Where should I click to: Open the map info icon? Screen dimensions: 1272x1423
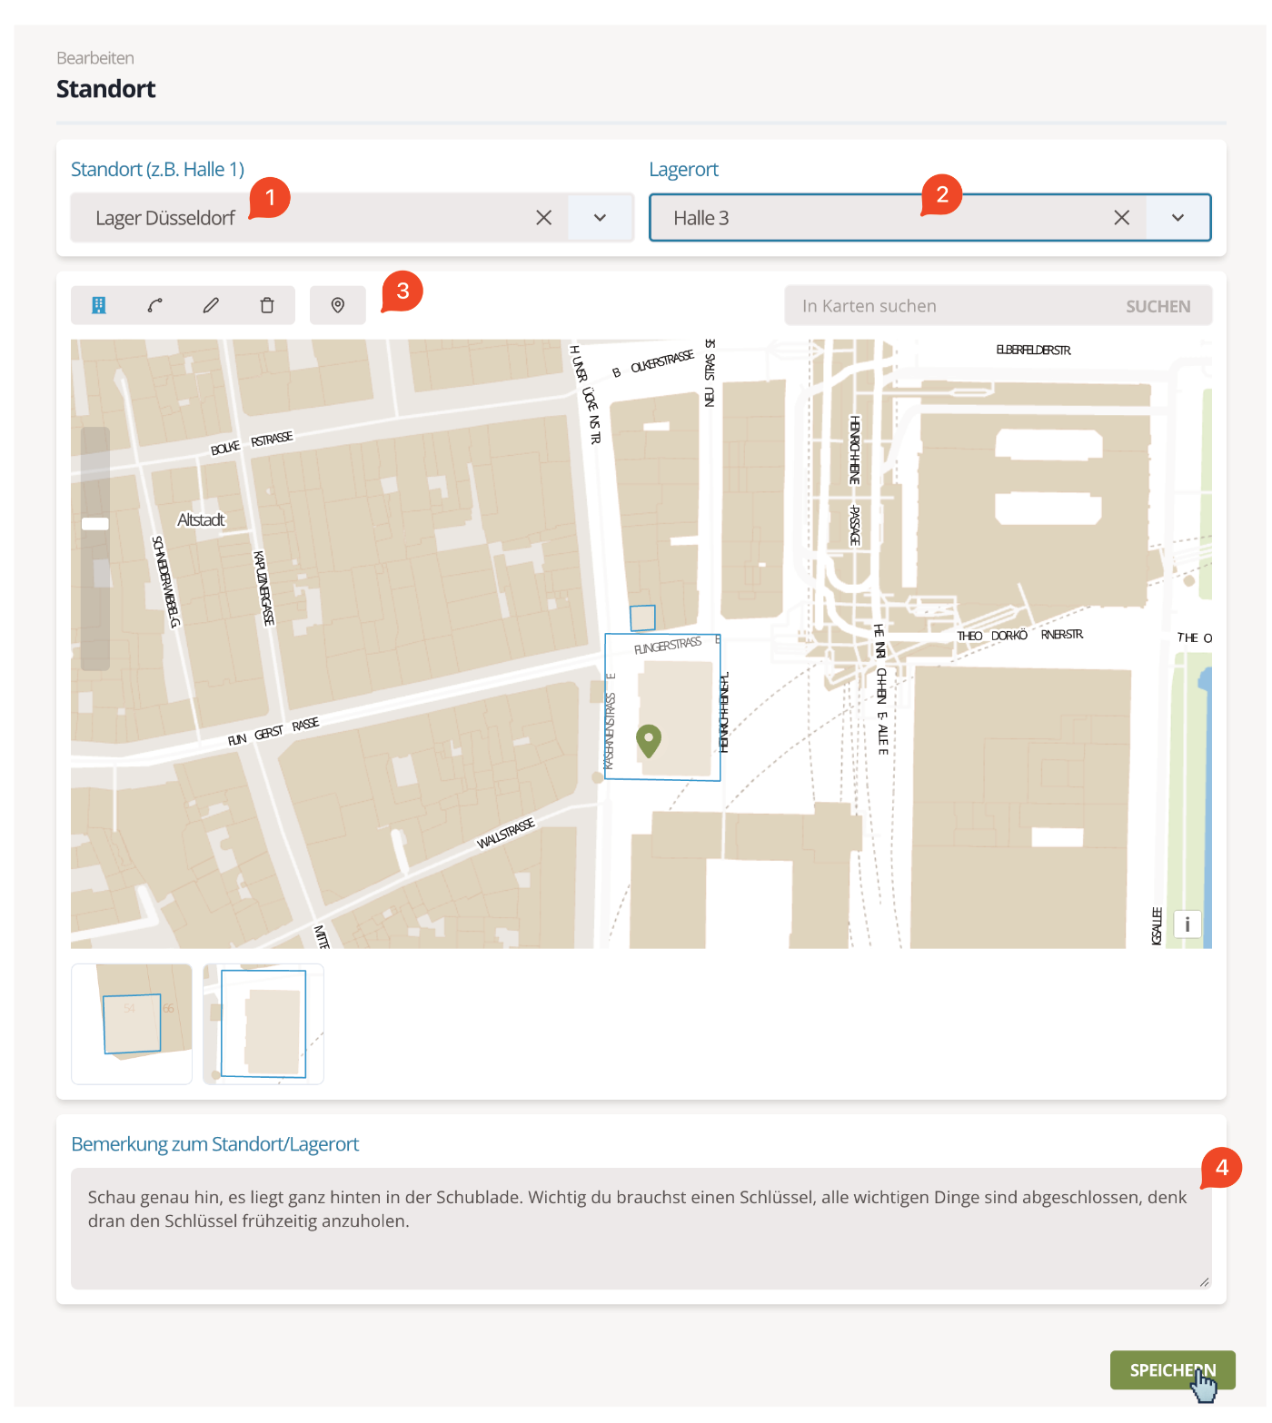click(1187, 924)
